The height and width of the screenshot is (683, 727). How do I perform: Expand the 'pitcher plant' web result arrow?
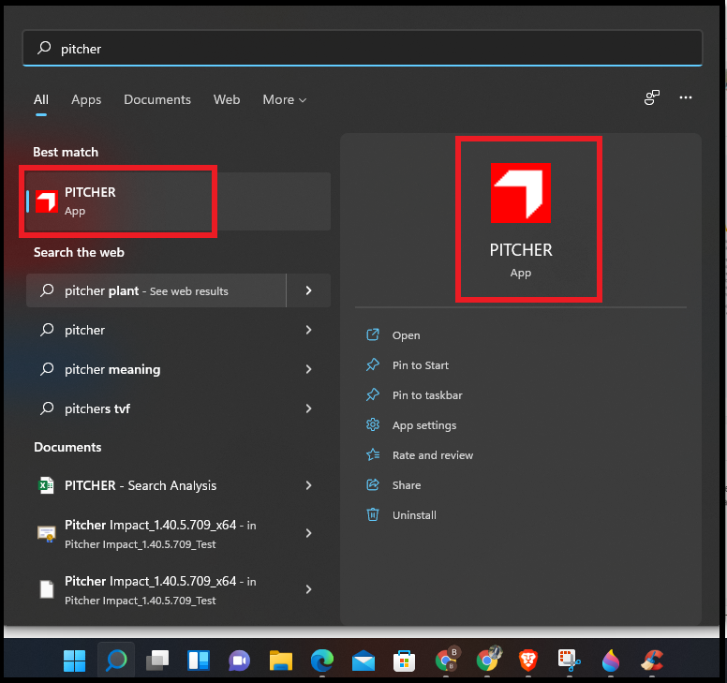pyautogui.click(x=308, y=290)
